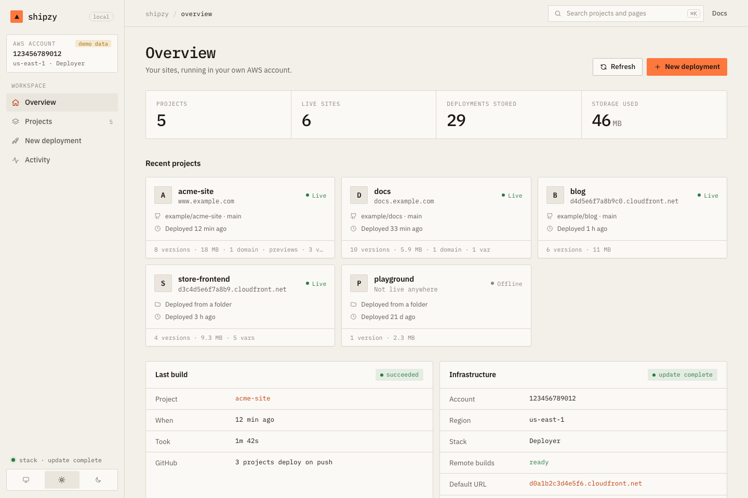Click the GitHub icon beside example/docs
The height and width of the screenshot is (498, 748).
click(353, 216)
